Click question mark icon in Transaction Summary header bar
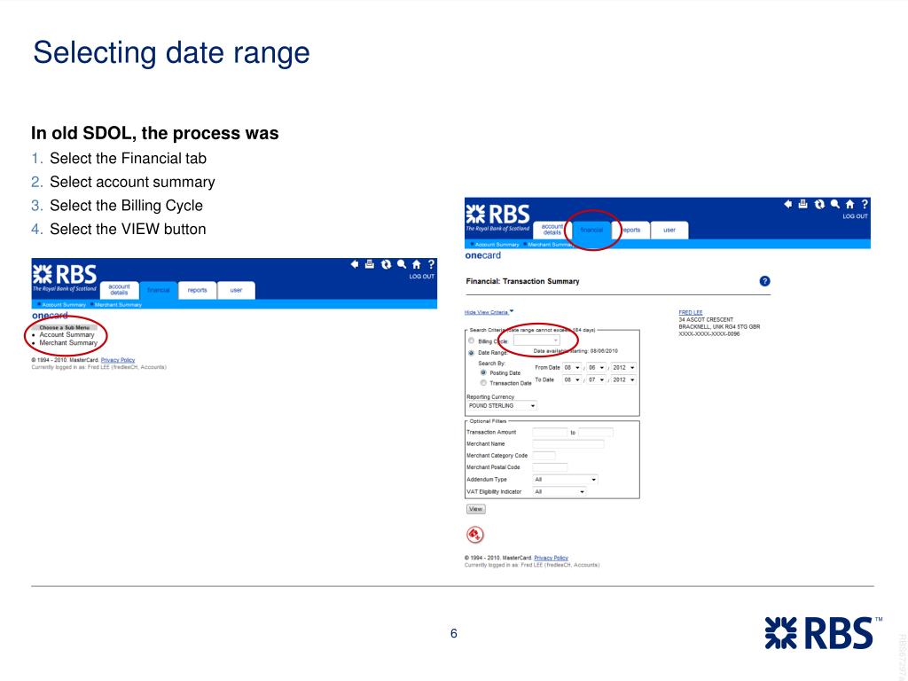 click(865, 204)
